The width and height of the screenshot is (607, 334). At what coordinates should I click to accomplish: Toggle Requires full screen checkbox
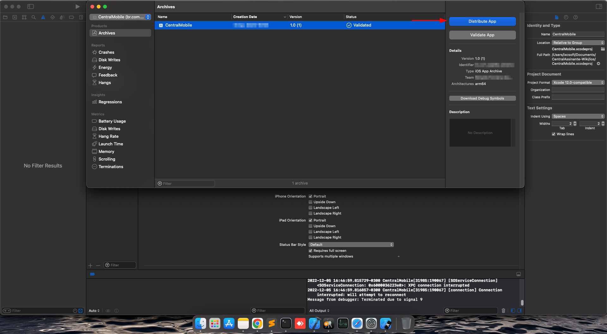[x=310, y=251]
